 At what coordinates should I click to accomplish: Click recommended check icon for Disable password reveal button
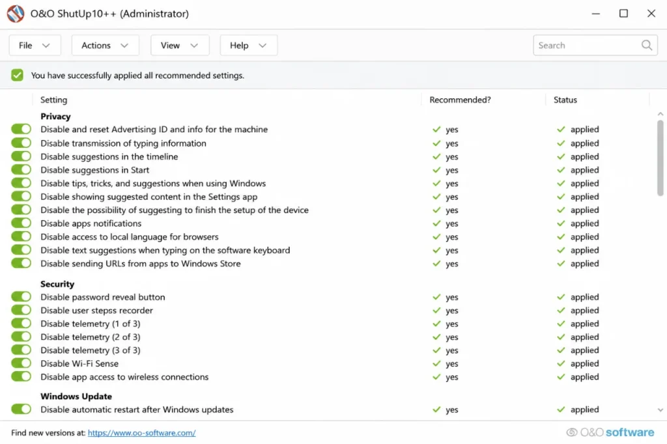[436, 297]
